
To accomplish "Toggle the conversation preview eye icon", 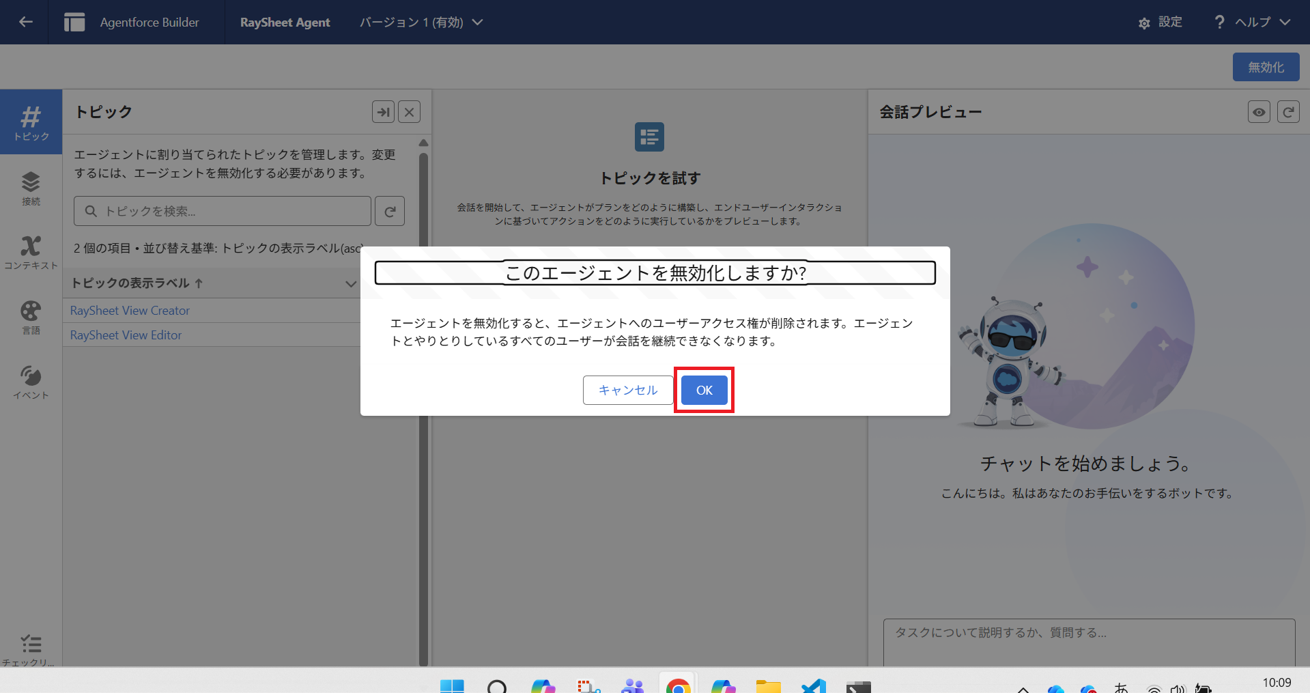I will (1259, 112).
